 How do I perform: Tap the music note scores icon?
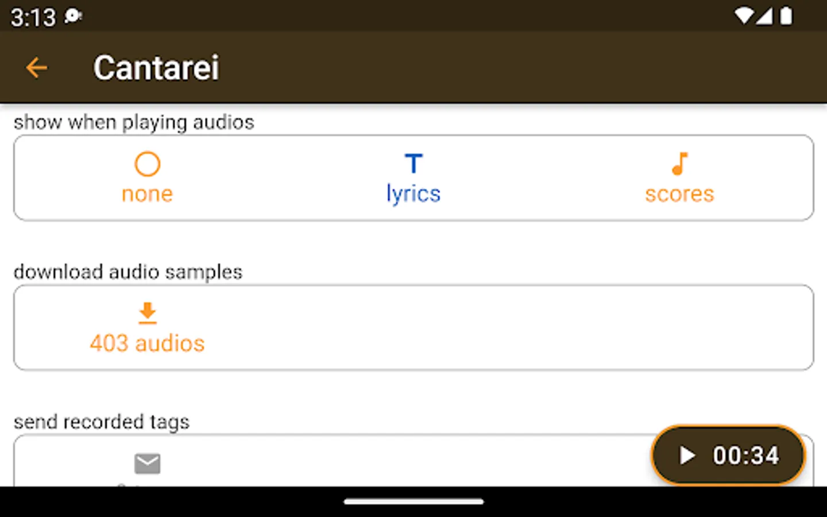(x=679, y=164)
